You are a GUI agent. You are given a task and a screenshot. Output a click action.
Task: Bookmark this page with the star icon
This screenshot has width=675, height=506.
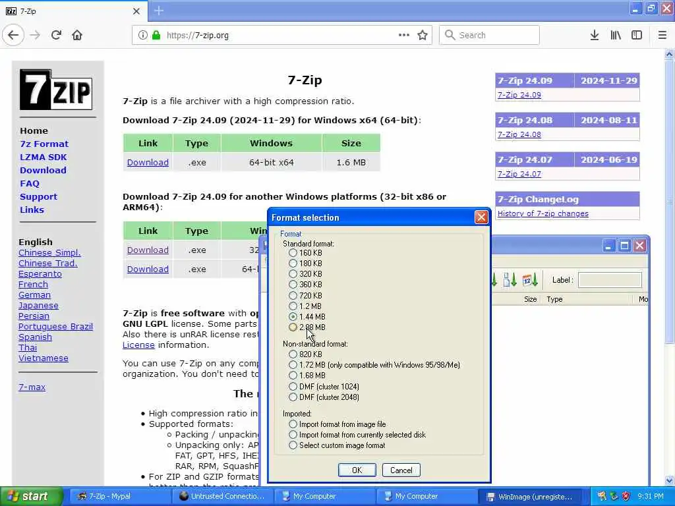pos(423,36)
